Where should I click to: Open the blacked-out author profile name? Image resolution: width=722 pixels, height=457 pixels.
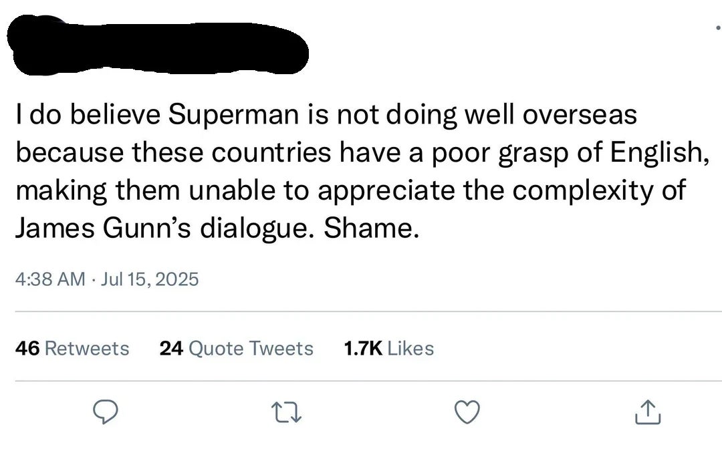tap(158, 45)
